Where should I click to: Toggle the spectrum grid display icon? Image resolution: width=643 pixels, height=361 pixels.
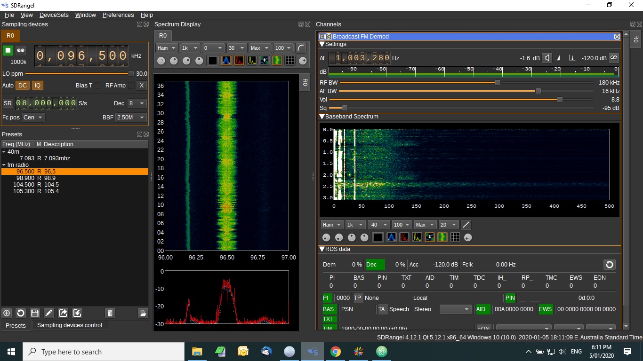(x=290, y=61)
